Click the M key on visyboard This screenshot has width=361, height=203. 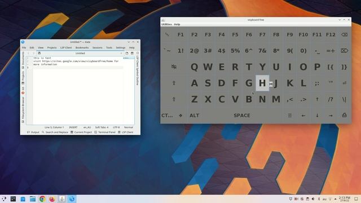tap(276, 99)
